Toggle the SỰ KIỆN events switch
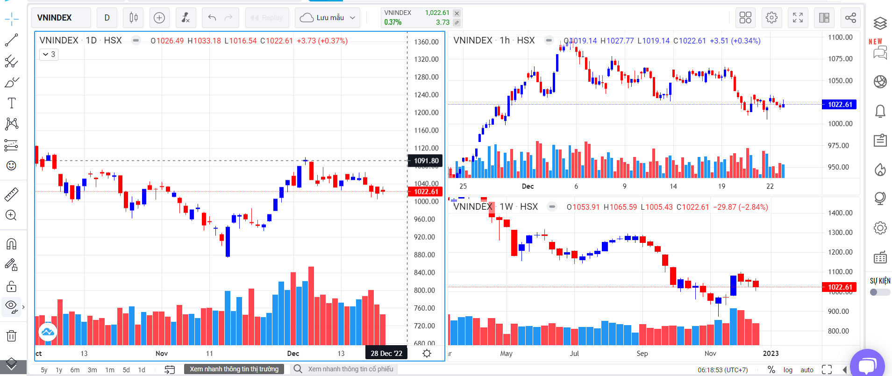This screenshot has width=892, height=376. 880,292
